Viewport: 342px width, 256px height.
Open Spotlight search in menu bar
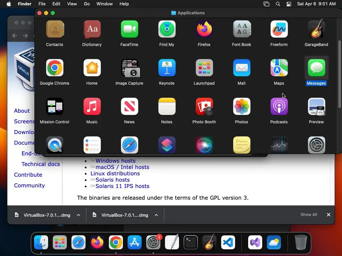pyautogui.click(x=278, y=4)
